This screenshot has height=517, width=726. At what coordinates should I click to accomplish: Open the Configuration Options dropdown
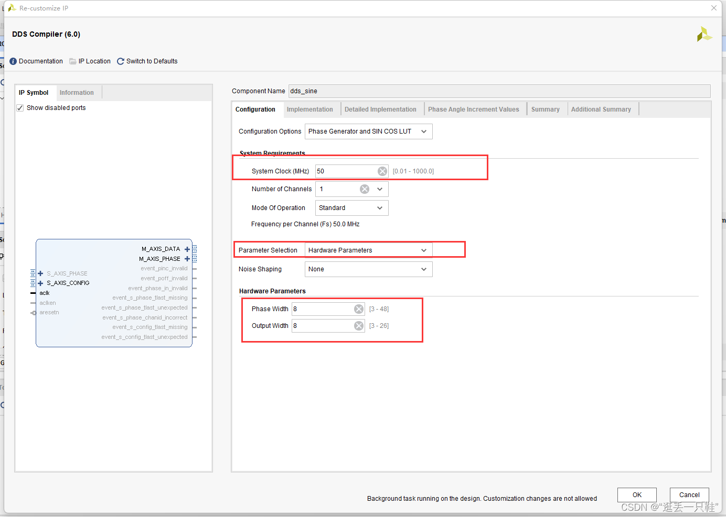369,131
